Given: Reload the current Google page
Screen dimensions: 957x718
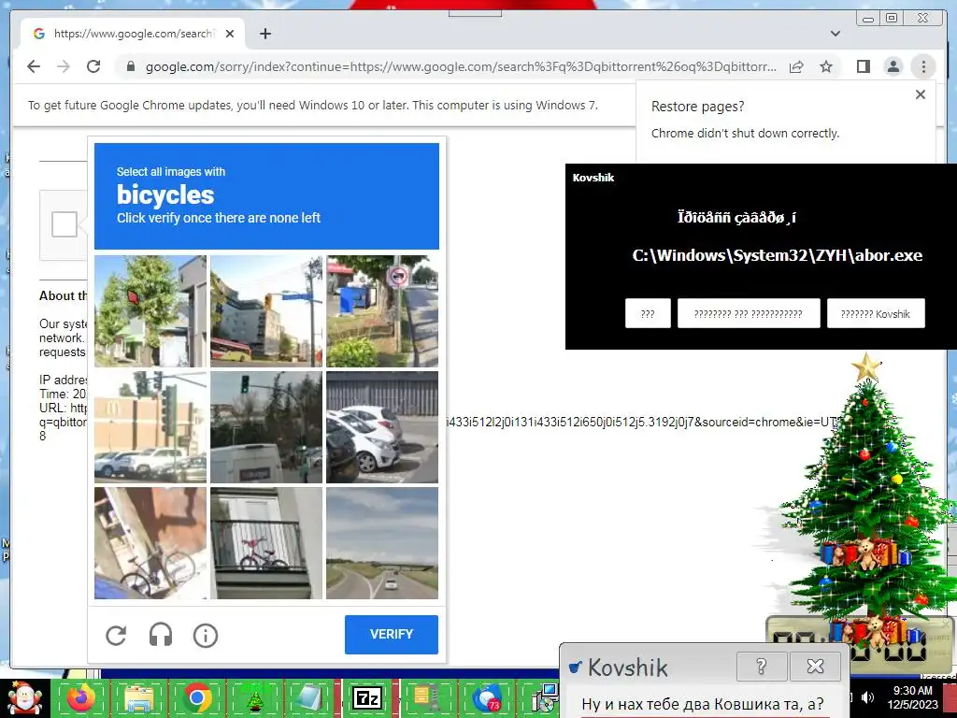Looking at the screenshot, I should tap(93, 66).
